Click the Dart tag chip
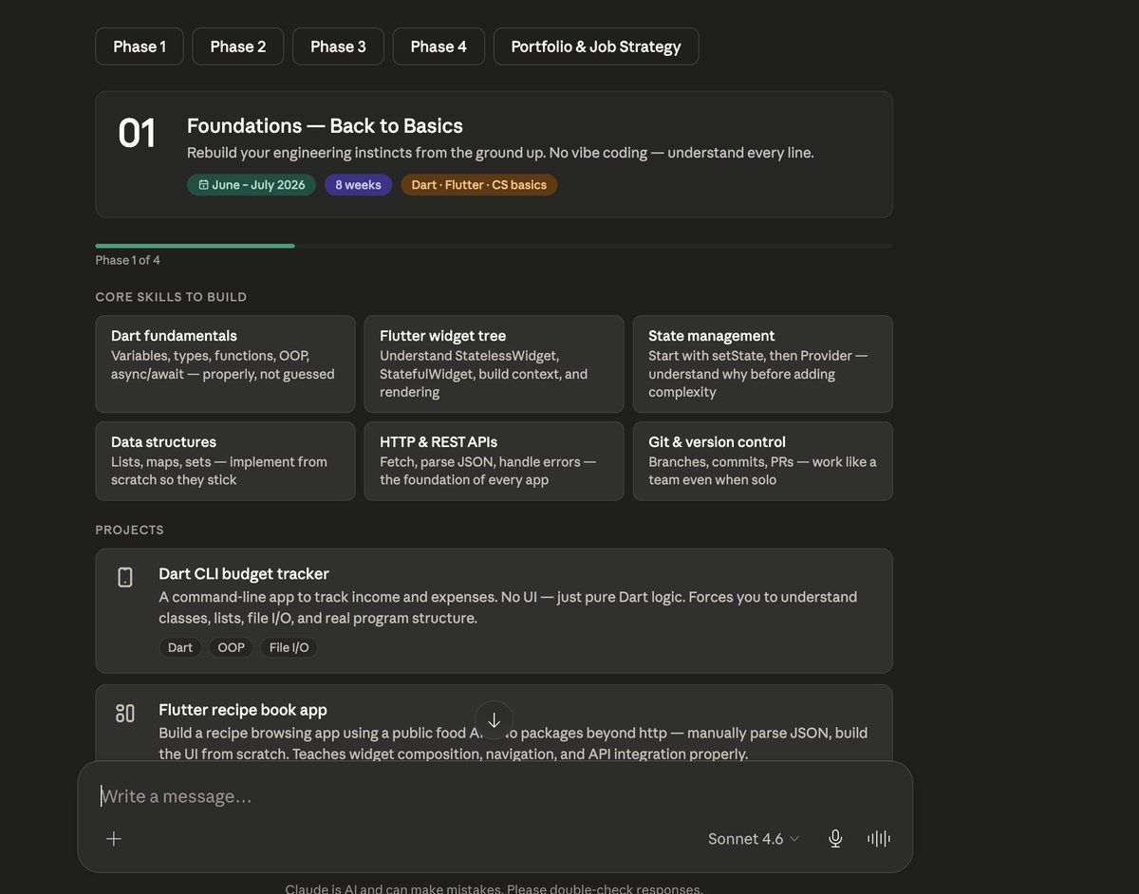The width and height of the screenshot is (1139, 894). click(x=180, y=647)
